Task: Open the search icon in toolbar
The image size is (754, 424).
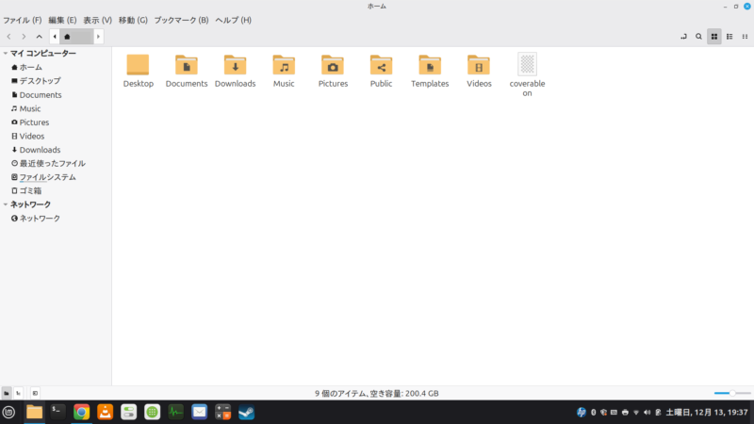Action: click(698, 36)
